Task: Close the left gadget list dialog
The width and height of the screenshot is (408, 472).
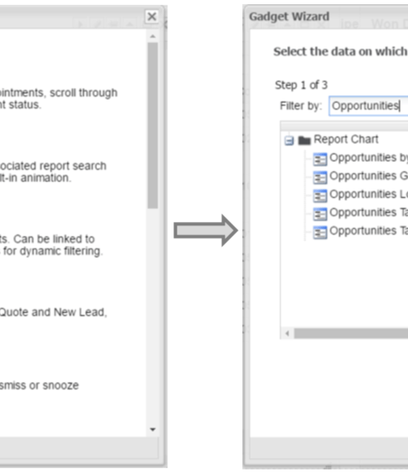Action: point(152,16)
